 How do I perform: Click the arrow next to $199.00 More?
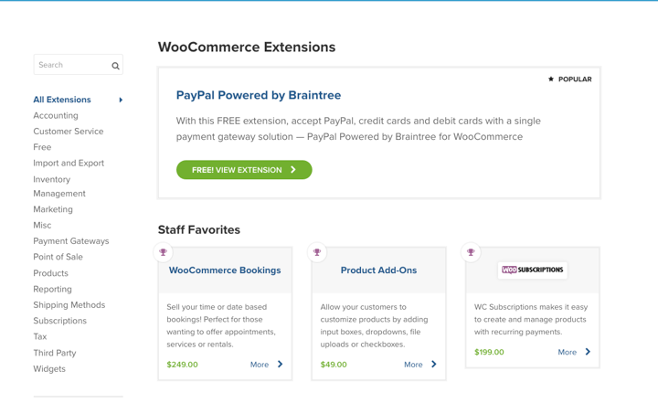click(x=588, y=352)
